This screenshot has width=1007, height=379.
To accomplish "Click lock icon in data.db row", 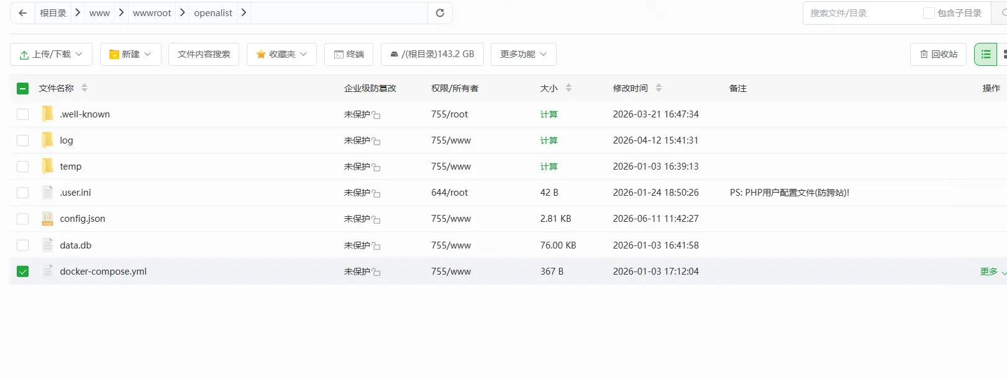I will click(x=376, y=246).
